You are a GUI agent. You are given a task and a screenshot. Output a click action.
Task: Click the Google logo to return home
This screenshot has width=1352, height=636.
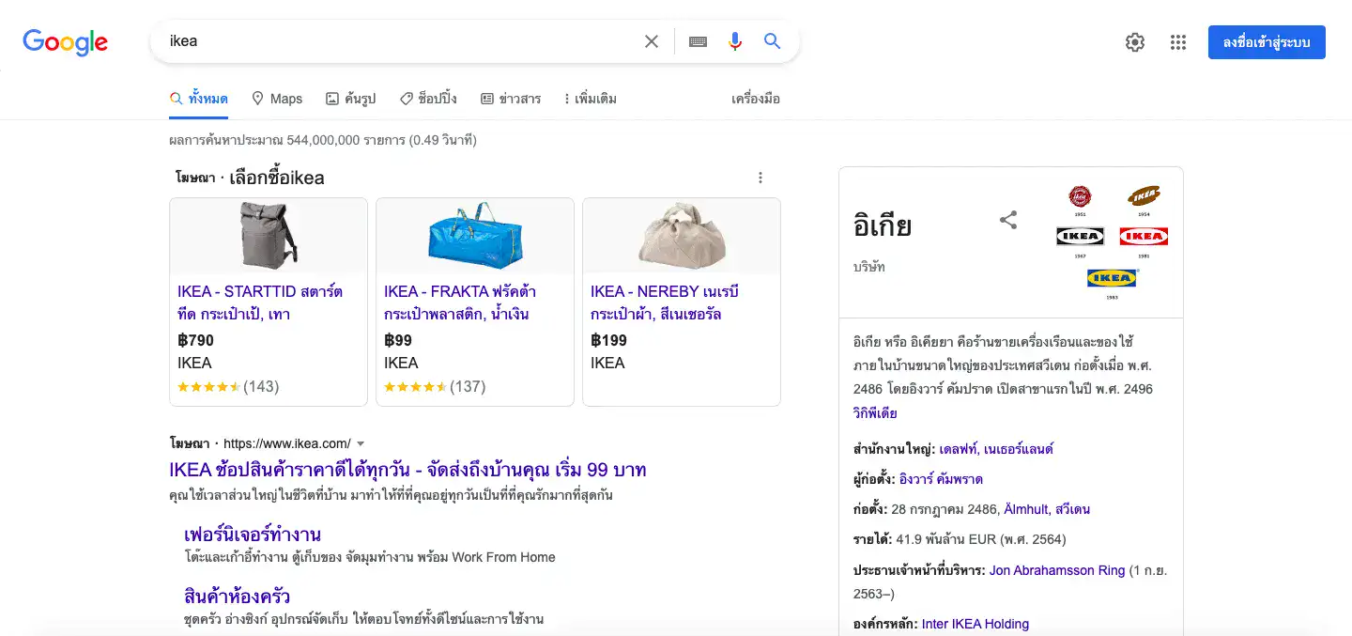pos(65,41)
